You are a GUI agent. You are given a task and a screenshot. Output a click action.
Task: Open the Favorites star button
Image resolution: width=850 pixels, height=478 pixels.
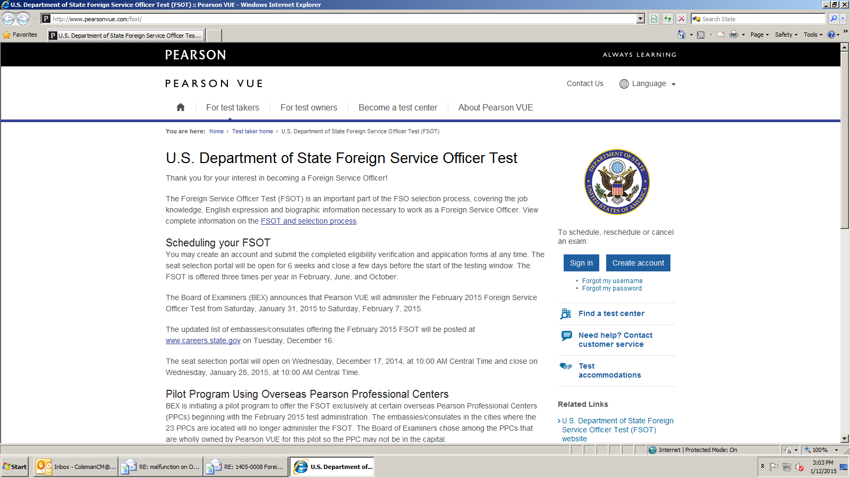[20, 35]
